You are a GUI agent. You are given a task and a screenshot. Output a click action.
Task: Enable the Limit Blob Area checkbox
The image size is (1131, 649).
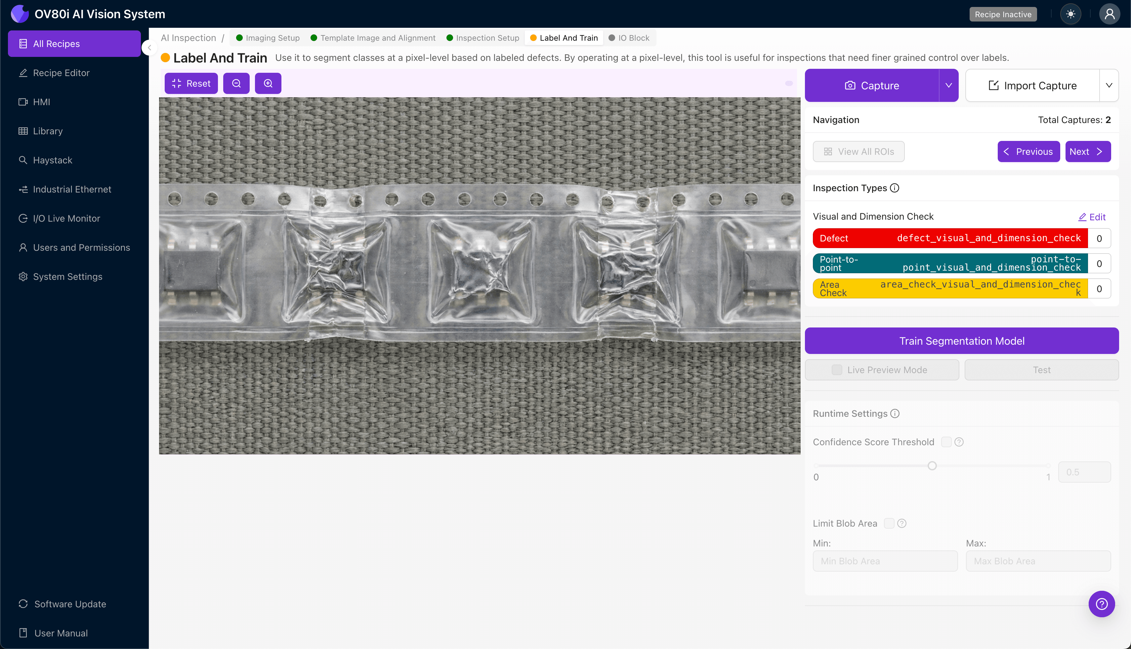889,523
